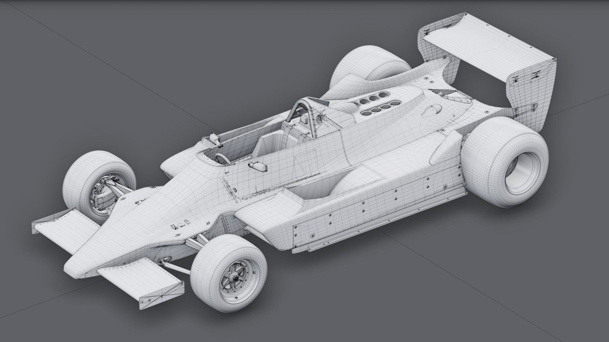Select the steering wheel inside the cockpit
The width and height of the screenshot is (609, 342).
click(222, 158)
